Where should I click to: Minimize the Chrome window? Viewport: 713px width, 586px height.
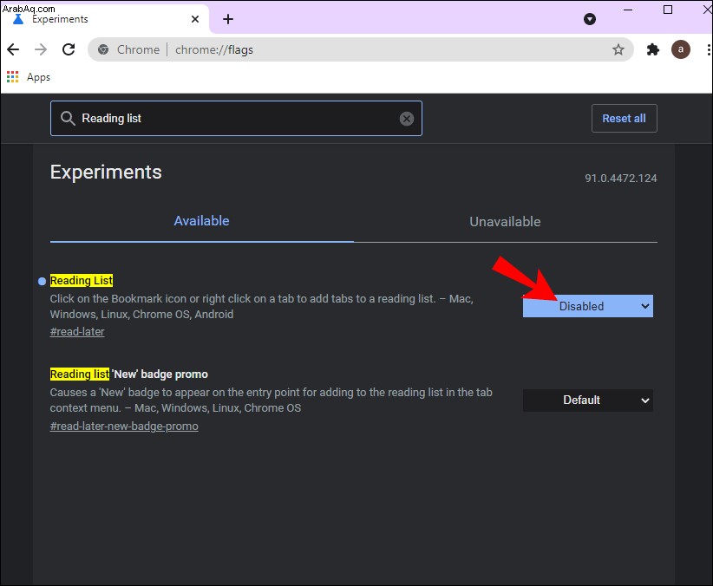(x=628, y=10)
